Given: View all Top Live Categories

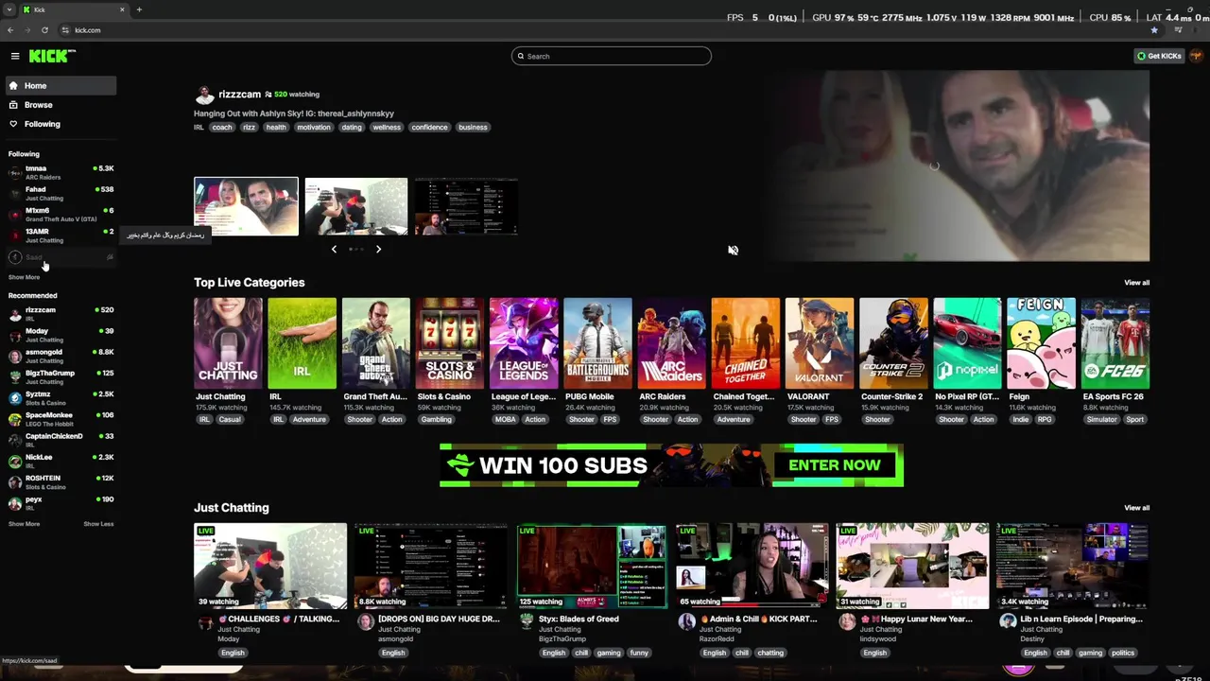Looking at the screenshot, I should [1136, 283].
